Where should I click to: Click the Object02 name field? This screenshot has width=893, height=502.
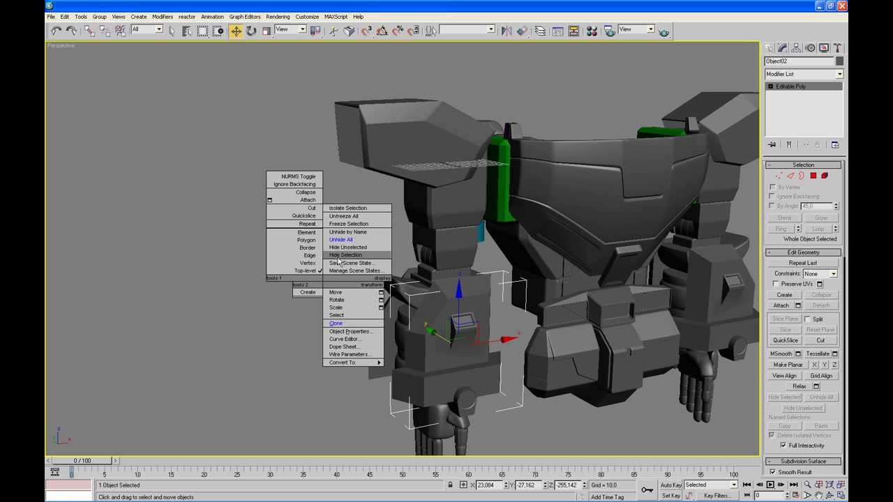[800, 61]
